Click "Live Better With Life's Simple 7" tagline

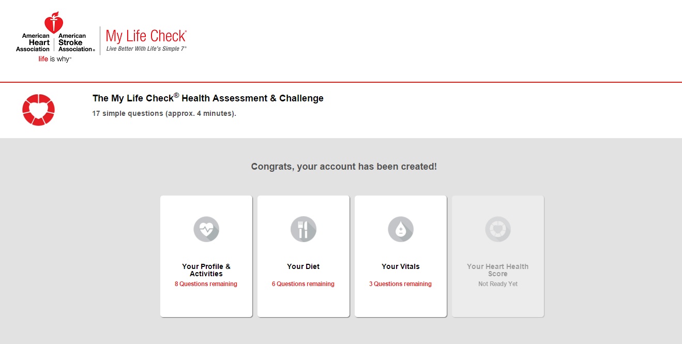pyautogui.click(x=146, y=49)
